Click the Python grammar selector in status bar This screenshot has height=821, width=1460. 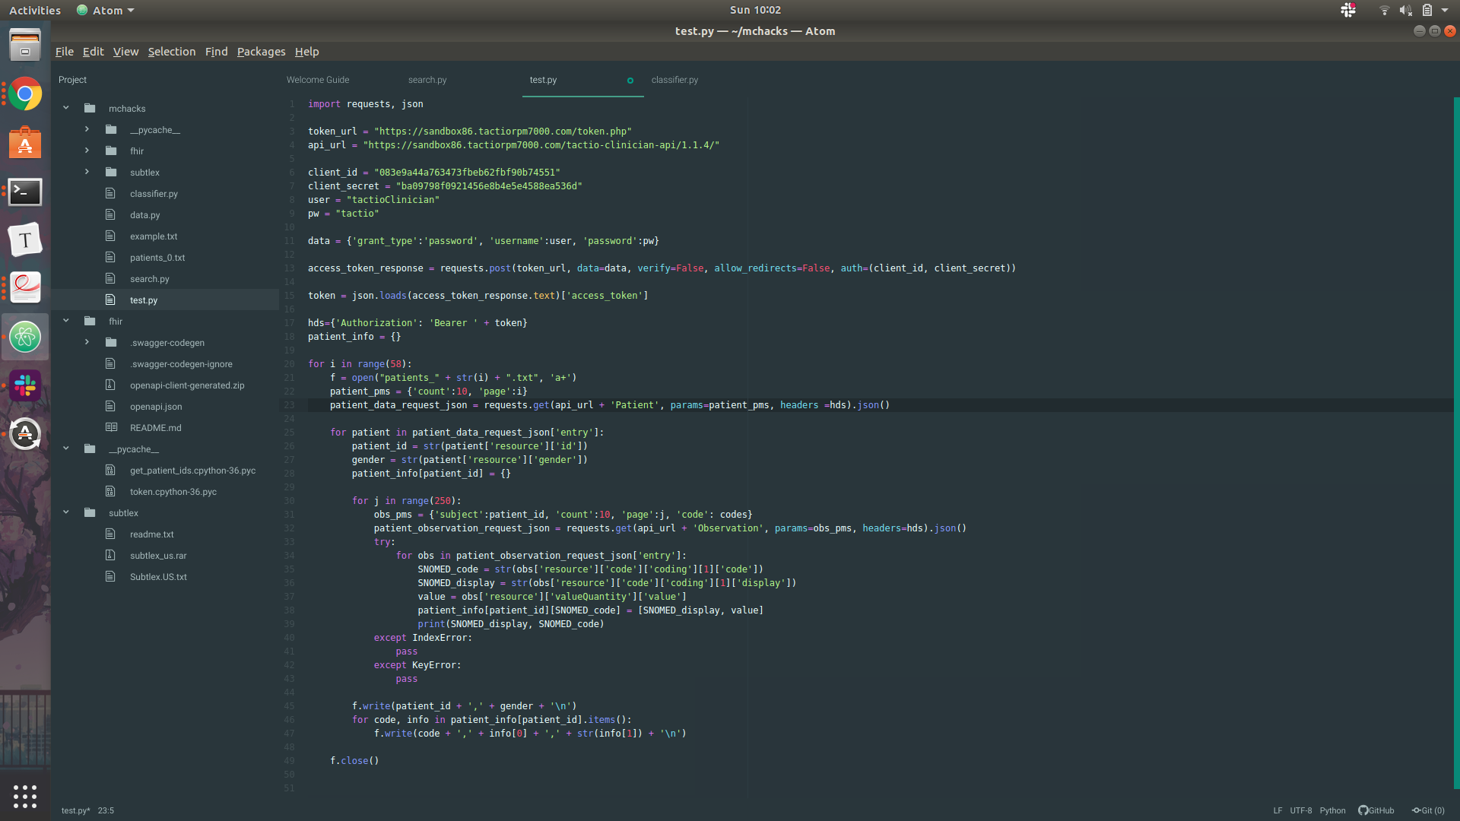point(1332,810)
